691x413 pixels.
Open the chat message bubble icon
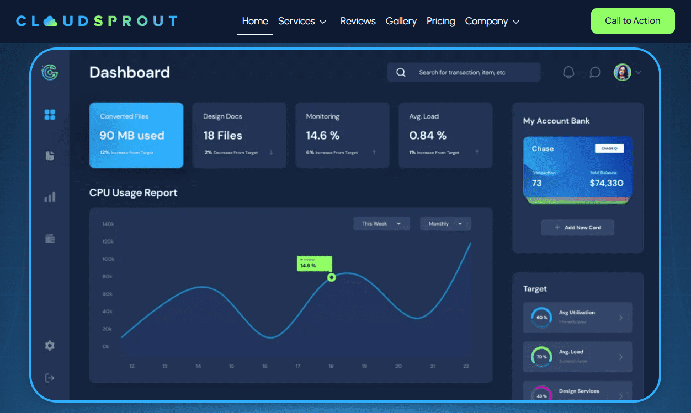tap(595, 72)
